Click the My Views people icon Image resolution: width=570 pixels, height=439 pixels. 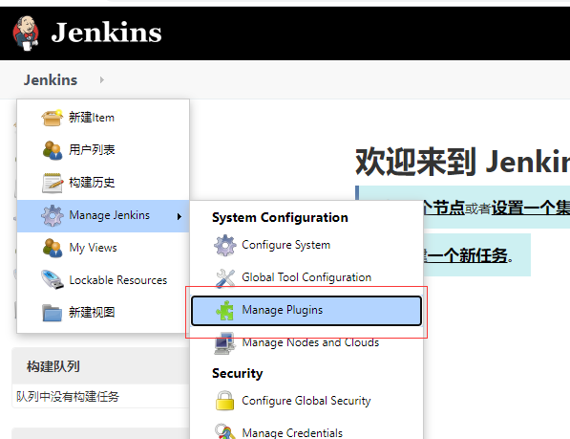pyautogui.click(x=53, y=248)
